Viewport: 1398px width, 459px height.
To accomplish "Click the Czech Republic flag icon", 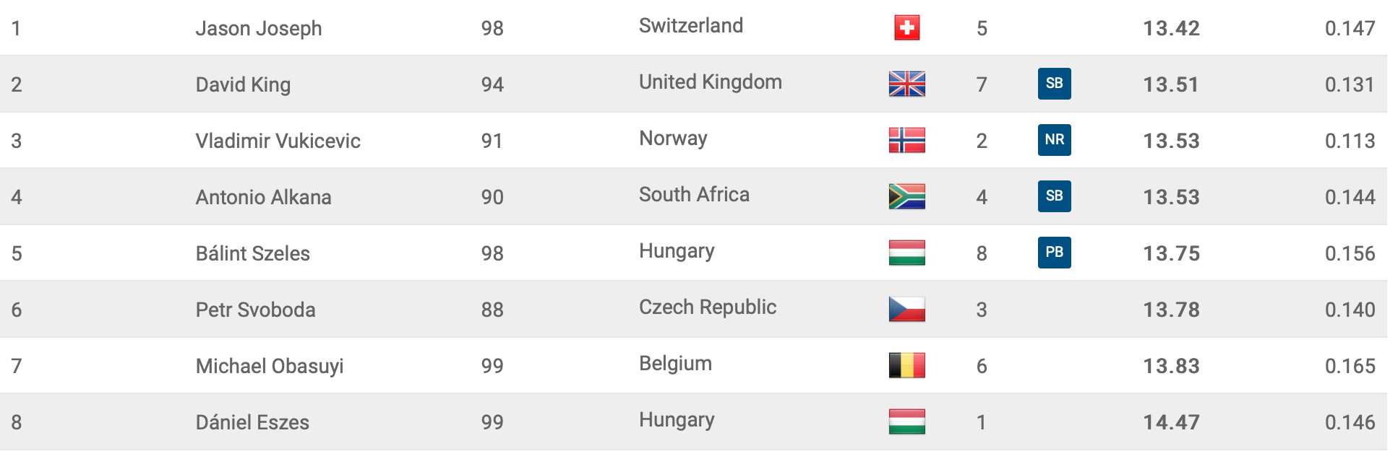I will (x=906, y=310).
